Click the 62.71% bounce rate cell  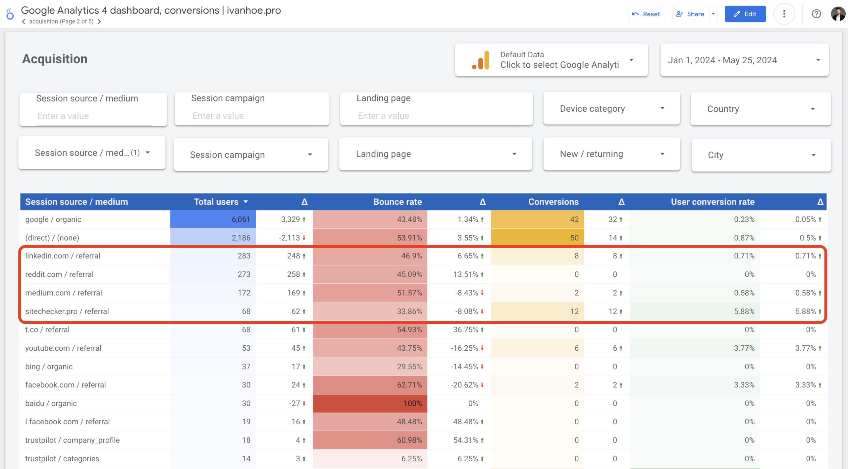370,385
